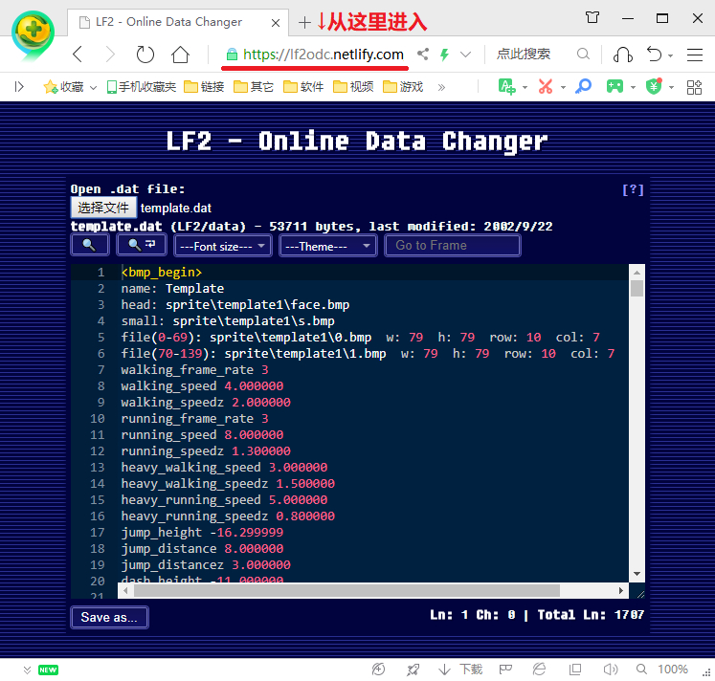This screenshot has height=681, width=715.
Task: Click the red scissors screenshot icon
Action: click(x=546, y=86)
